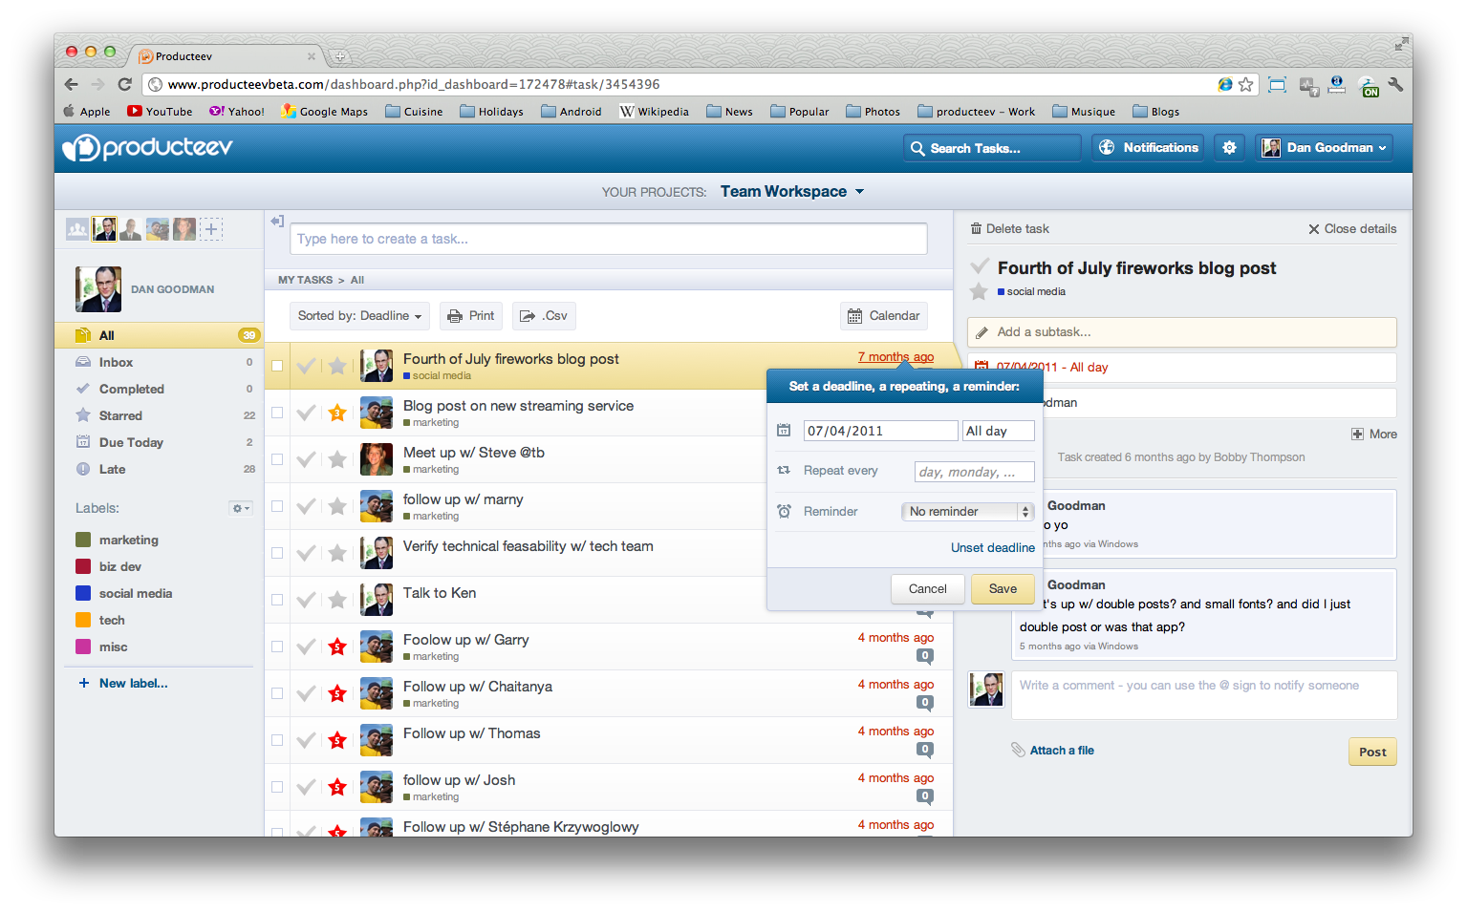Mark follow up w/ marny as completed
This screenshot has width=1467, height=912.
306,506
